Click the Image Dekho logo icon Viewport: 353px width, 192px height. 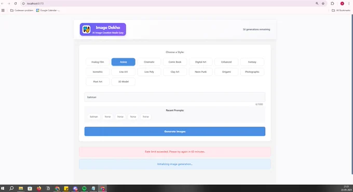pyautogui.click(x=87, y=29)
